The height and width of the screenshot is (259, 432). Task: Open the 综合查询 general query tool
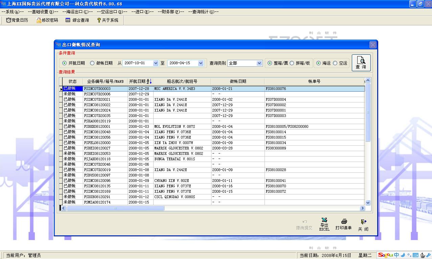click(77, 20)
